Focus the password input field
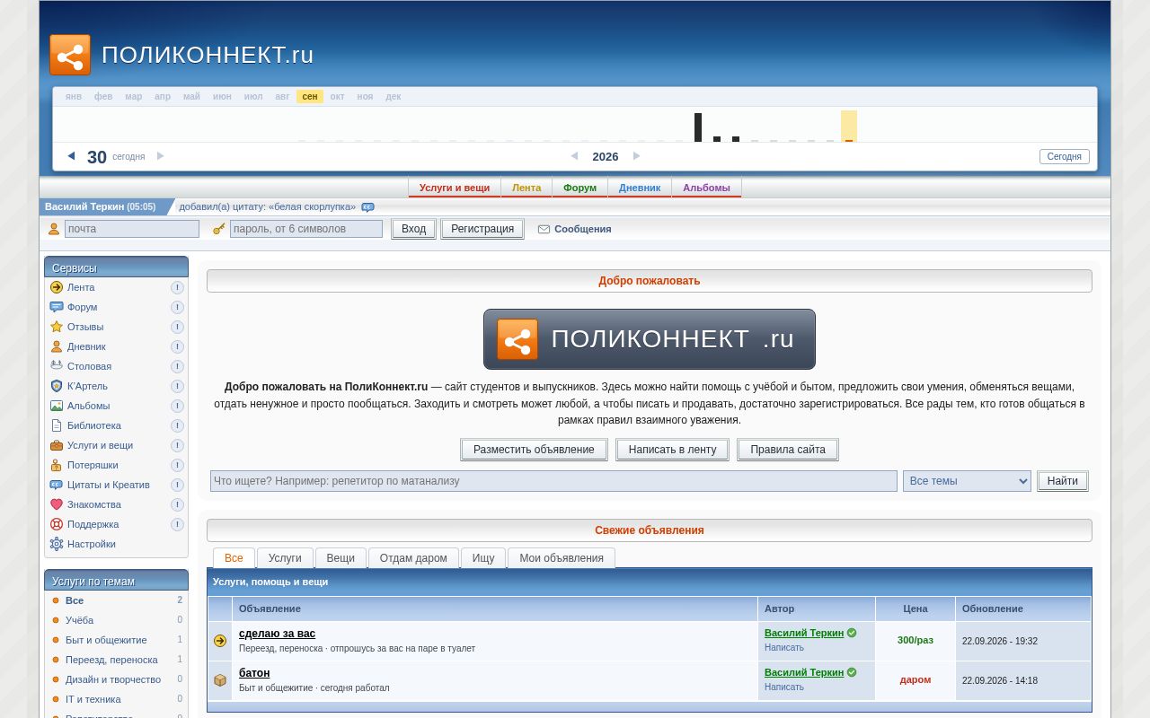The width and height of the screenshot is (1150, 718). point(306,229)
